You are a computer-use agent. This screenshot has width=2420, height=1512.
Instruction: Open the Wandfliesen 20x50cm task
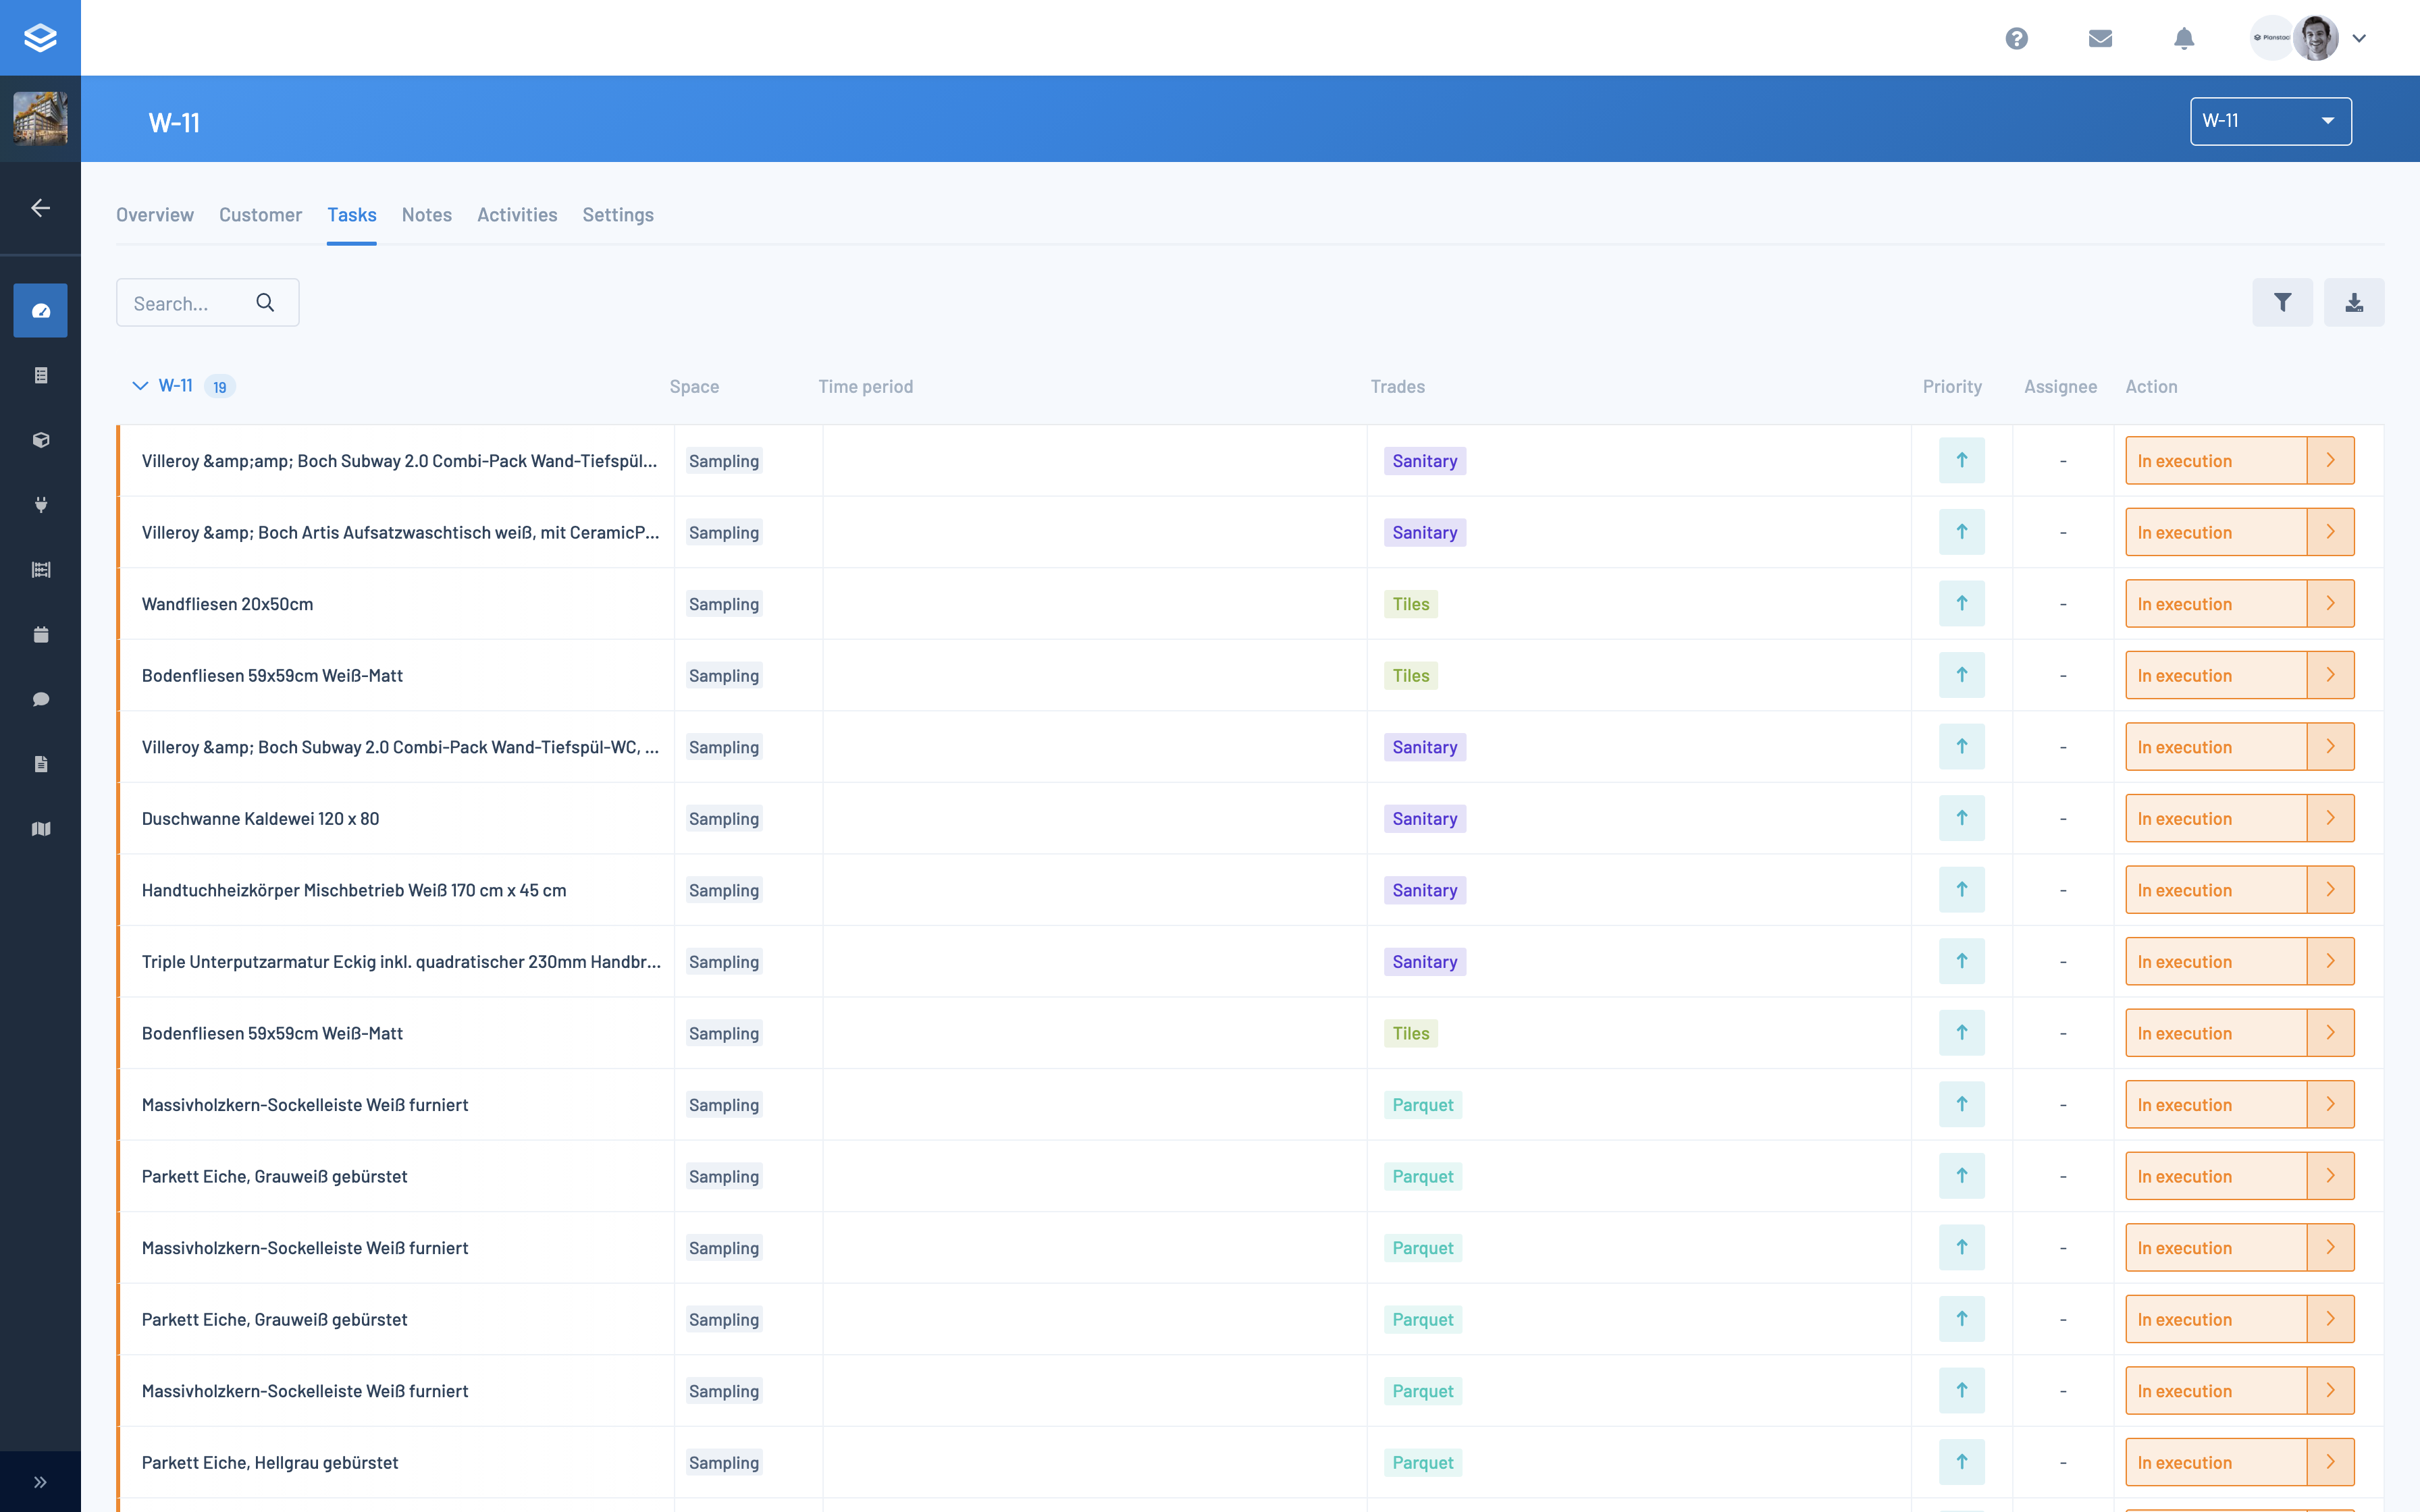[x=228, y=604]
